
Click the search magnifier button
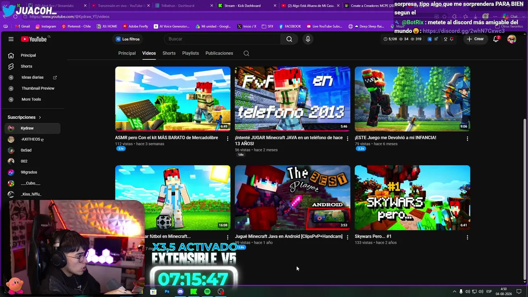click(289, 39)
